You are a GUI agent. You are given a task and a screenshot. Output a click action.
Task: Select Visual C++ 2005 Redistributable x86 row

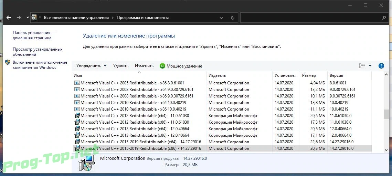coord(222,83)
